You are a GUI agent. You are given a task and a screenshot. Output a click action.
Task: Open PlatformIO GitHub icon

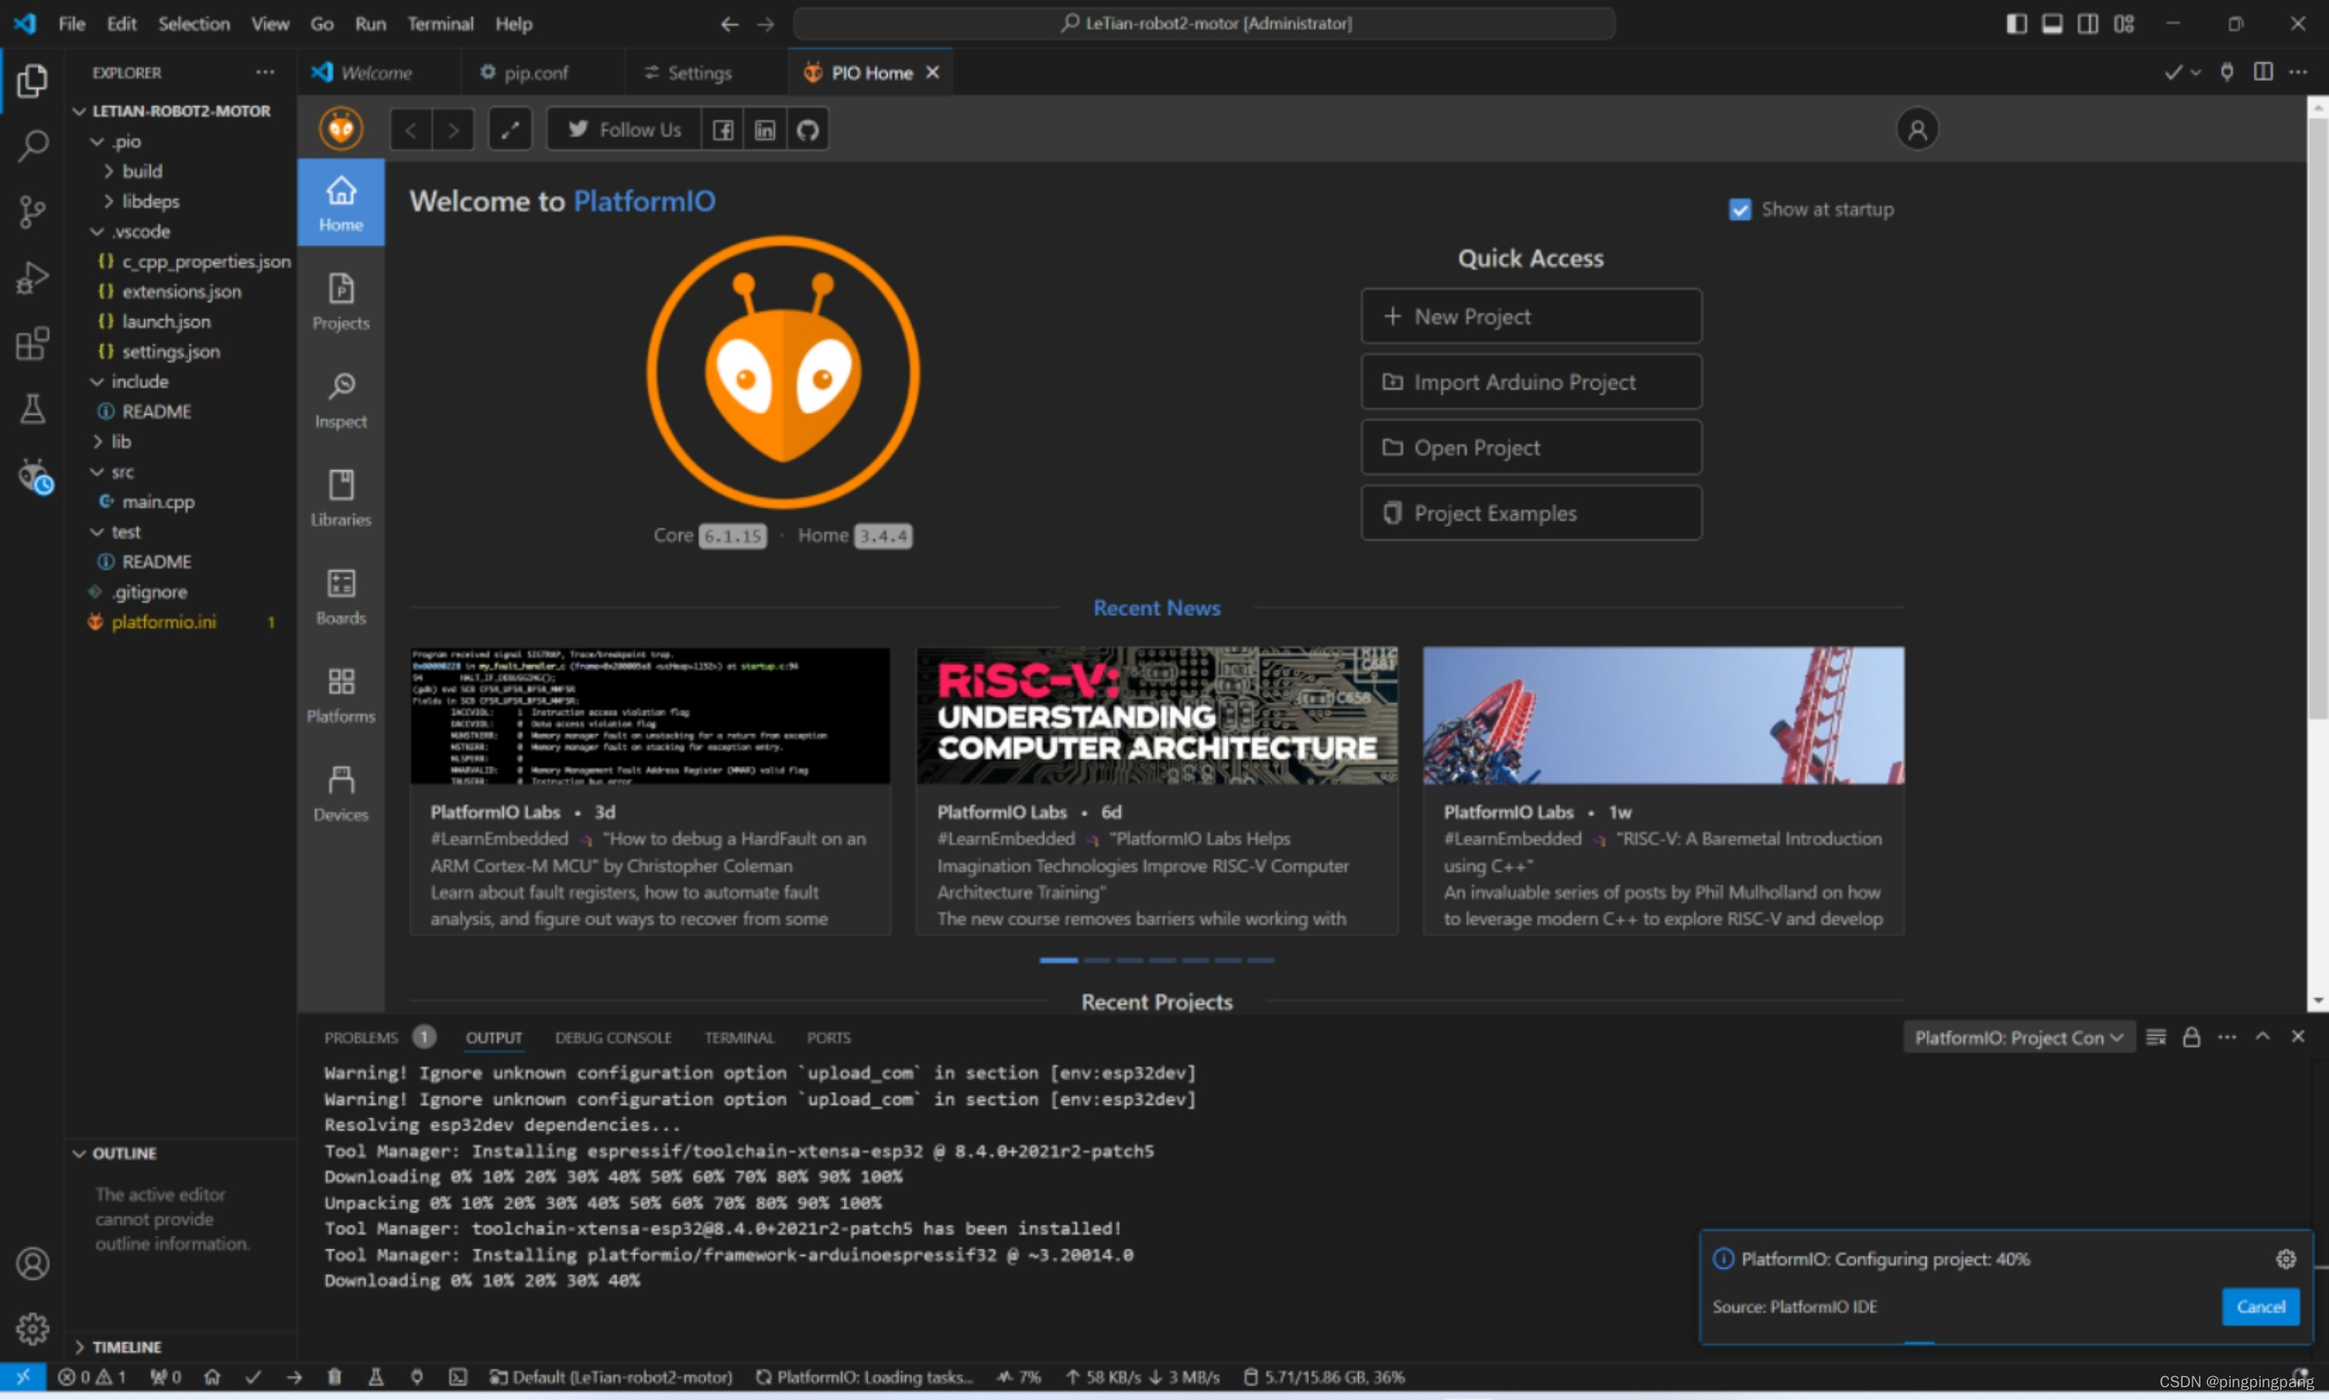[x=808, y=130]
